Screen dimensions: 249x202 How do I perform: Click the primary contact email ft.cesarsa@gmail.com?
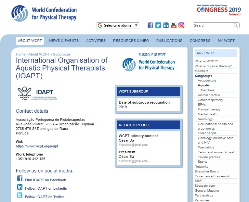(x=133, y=145)
